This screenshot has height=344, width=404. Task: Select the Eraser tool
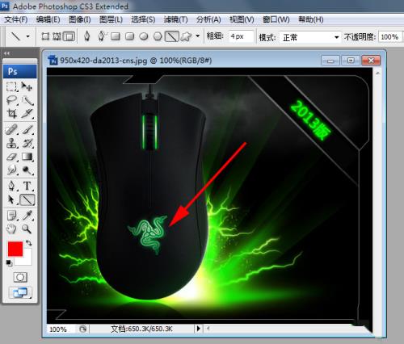[x=11, y=157]
